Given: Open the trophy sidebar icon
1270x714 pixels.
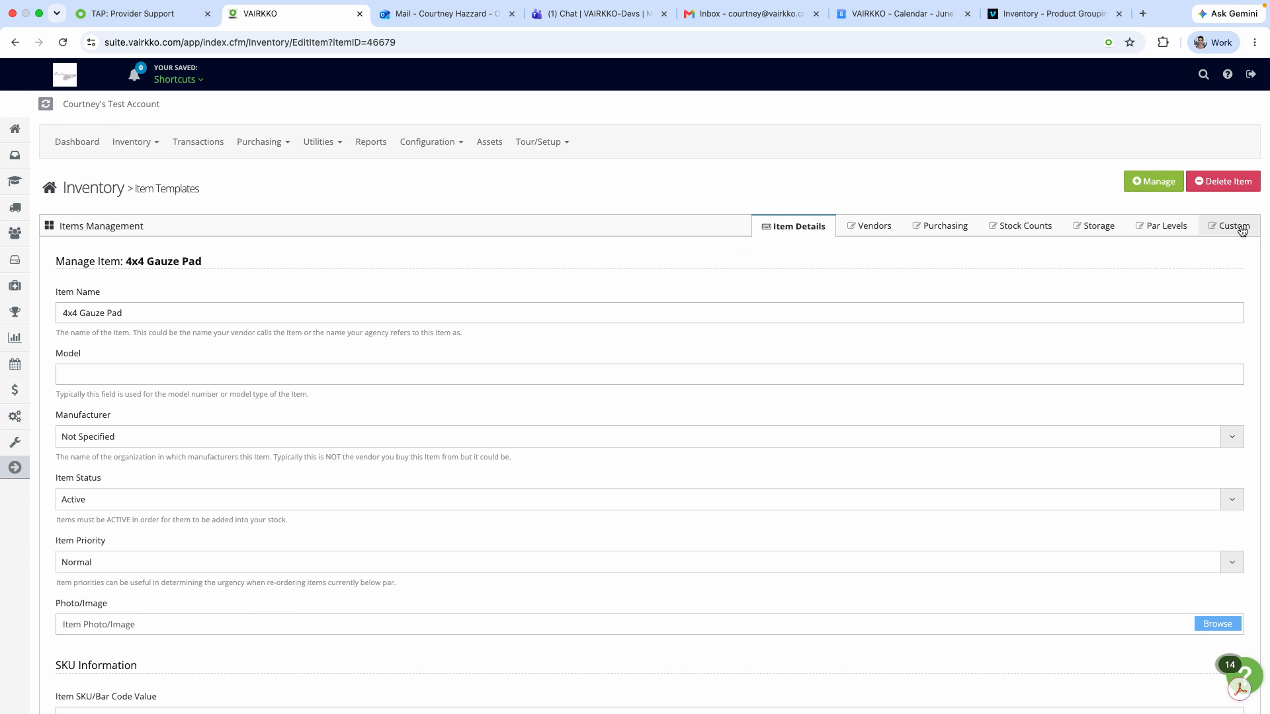Looking at the screenshot, I should tap(15, 312).
